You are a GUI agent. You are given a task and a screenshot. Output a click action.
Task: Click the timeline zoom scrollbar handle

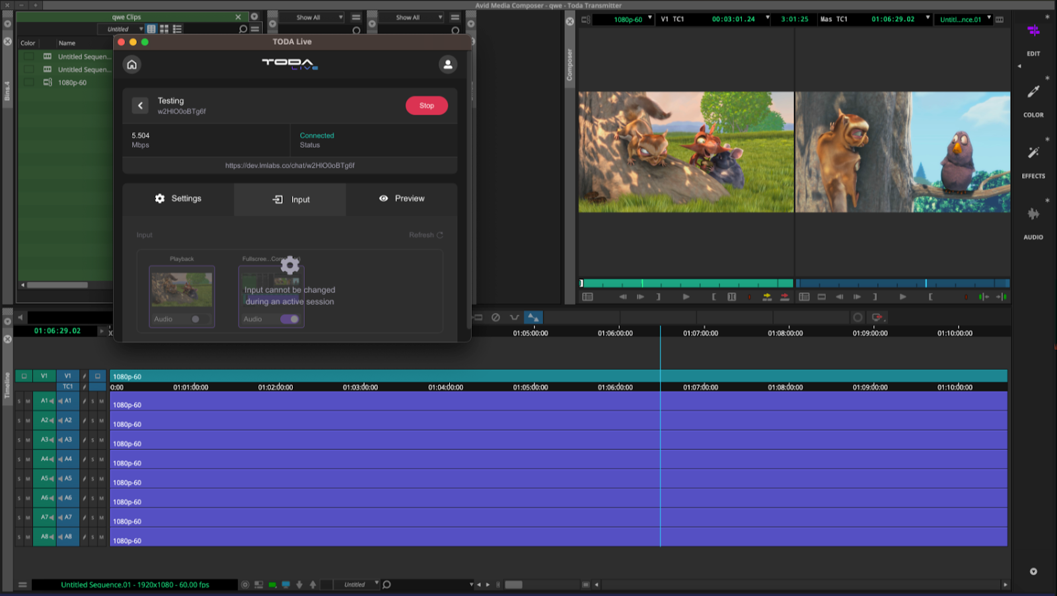click(x=514, y=585)
